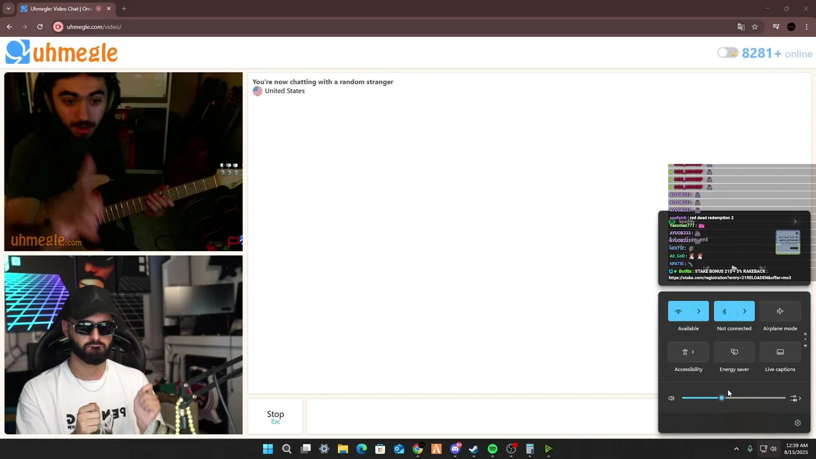Select the Uhmegle Video Chat tab
The image size is (816, 459).
61,9
